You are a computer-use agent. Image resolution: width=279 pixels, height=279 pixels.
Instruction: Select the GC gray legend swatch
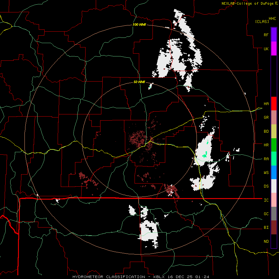274,214
